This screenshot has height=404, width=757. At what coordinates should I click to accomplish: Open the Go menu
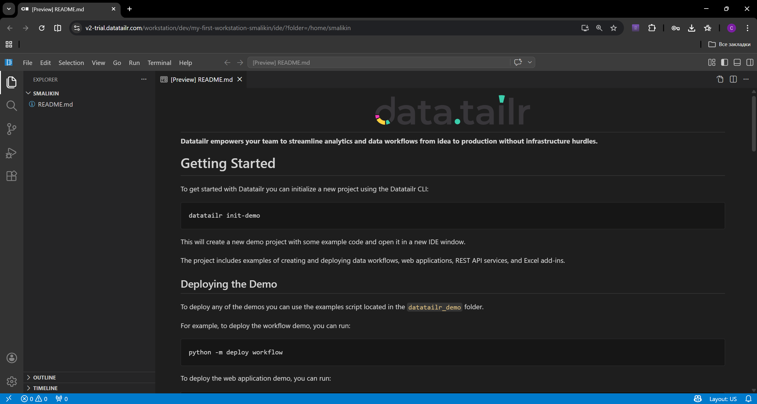[x=117, y=63]
